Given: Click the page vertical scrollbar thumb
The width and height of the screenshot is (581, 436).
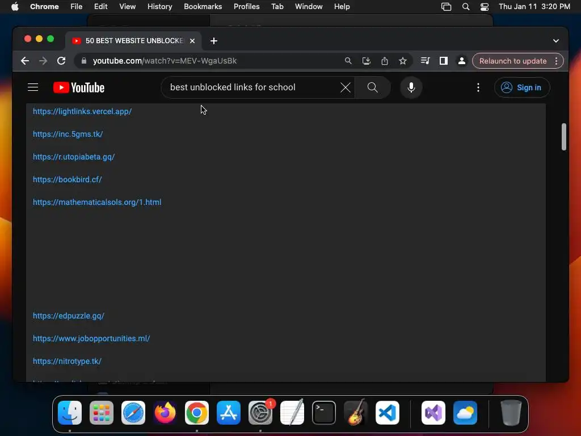Looking at the screenshot, I should [x=563, y=137].
